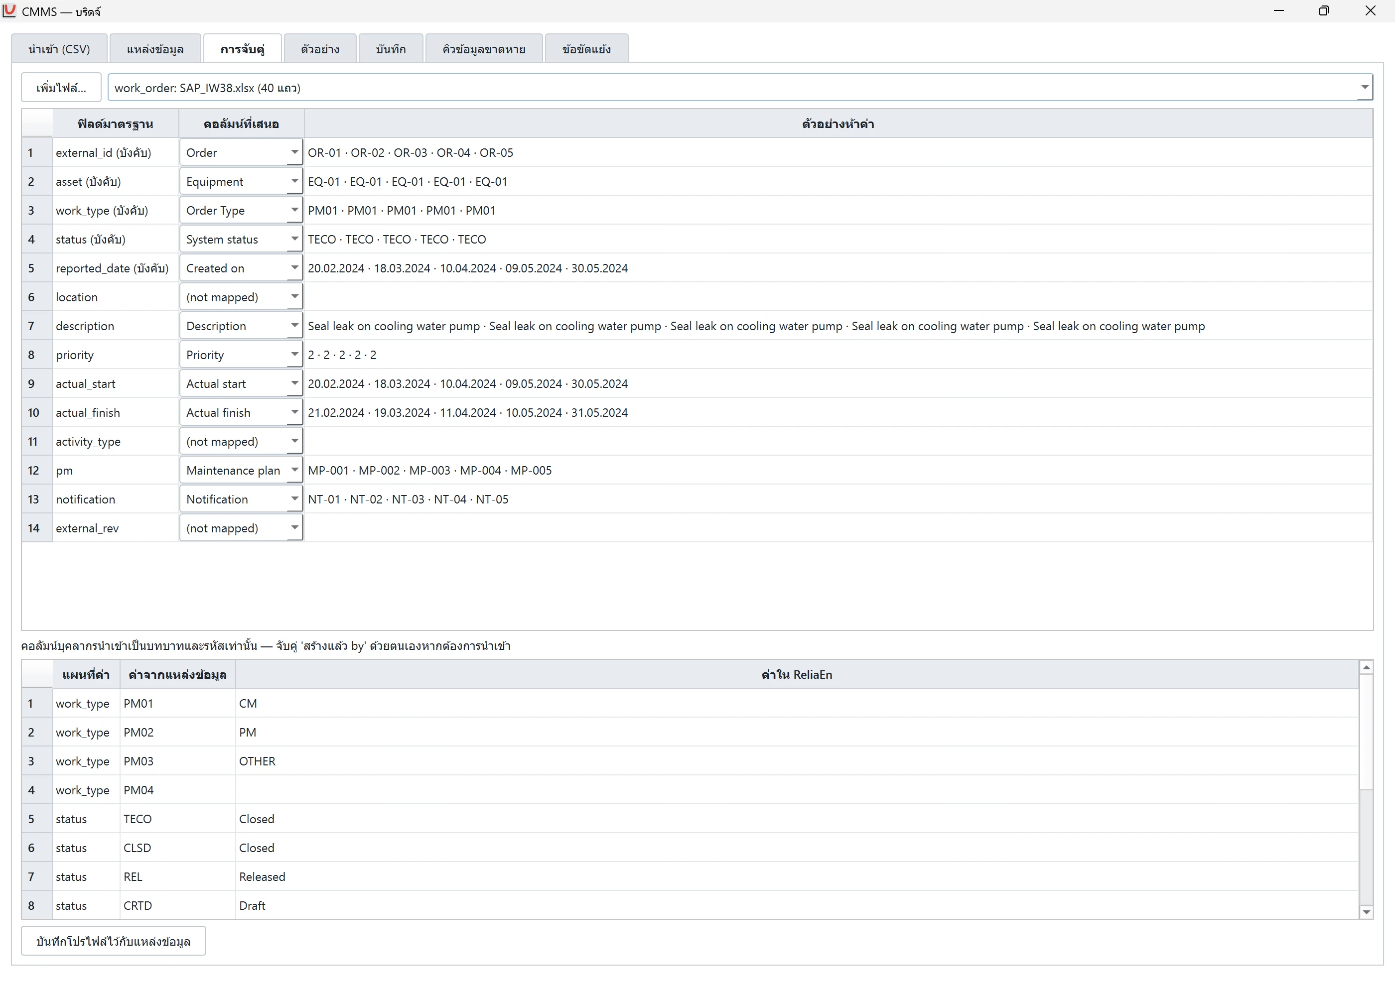This screenshot has width=1395, height=991.
Task: Switch to the แหล่งข้อมูล tab
Action: tap(155, 49)
